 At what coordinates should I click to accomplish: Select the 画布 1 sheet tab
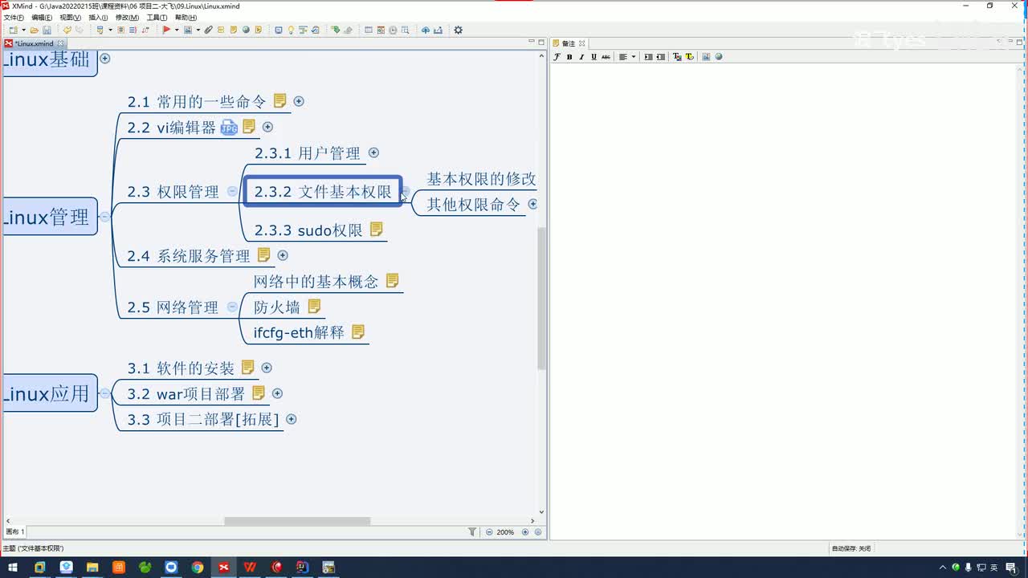pyautogui.click(x=15, y=531)
